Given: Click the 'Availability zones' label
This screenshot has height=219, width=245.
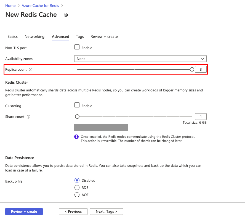Looking at the screenshot, I should pos(19,59).
